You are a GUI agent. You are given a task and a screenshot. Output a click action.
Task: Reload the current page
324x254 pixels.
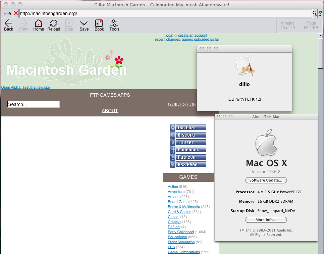54,26
